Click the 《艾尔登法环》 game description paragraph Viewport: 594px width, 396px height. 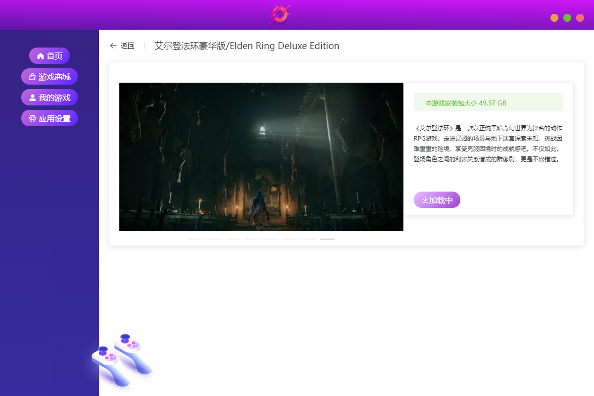[488, 144]
